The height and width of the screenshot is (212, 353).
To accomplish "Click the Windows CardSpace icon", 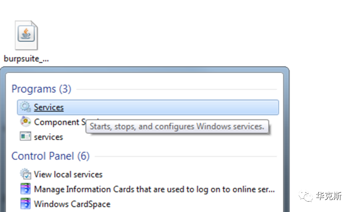I will click(x=25, y=203).
